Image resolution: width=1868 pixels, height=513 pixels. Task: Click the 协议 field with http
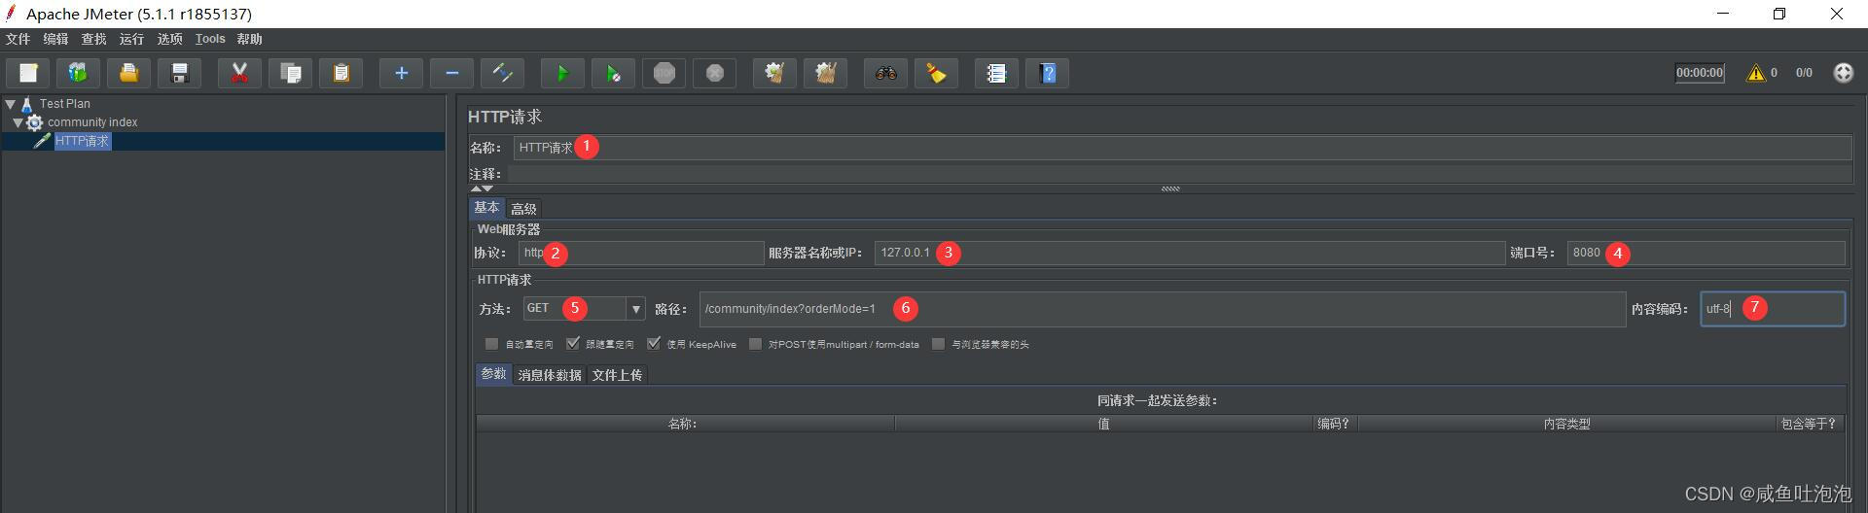point(641,253)
